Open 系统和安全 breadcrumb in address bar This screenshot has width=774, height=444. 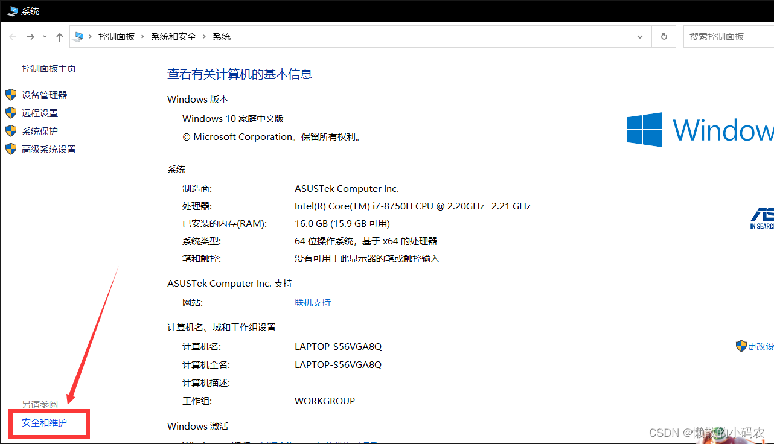point(173,37)
